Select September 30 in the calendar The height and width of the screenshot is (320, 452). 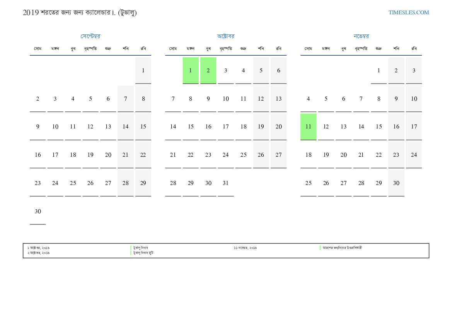point(38,212)
